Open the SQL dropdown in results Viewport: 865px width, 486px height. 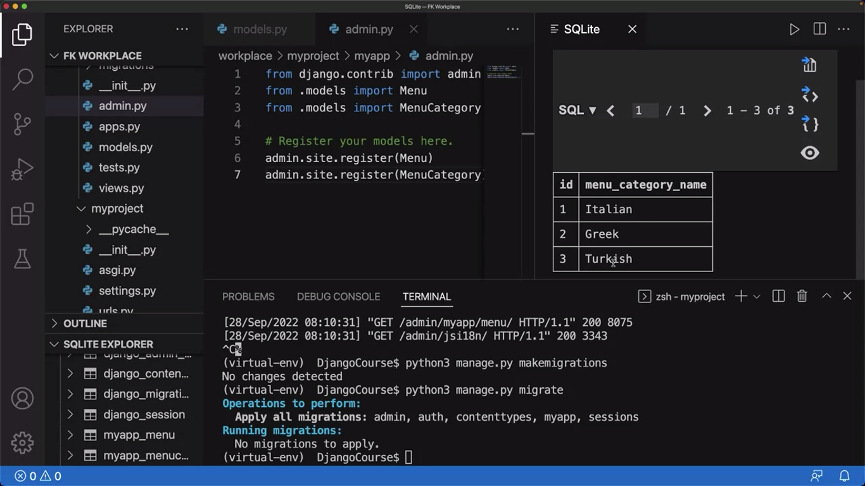(577, 110)
